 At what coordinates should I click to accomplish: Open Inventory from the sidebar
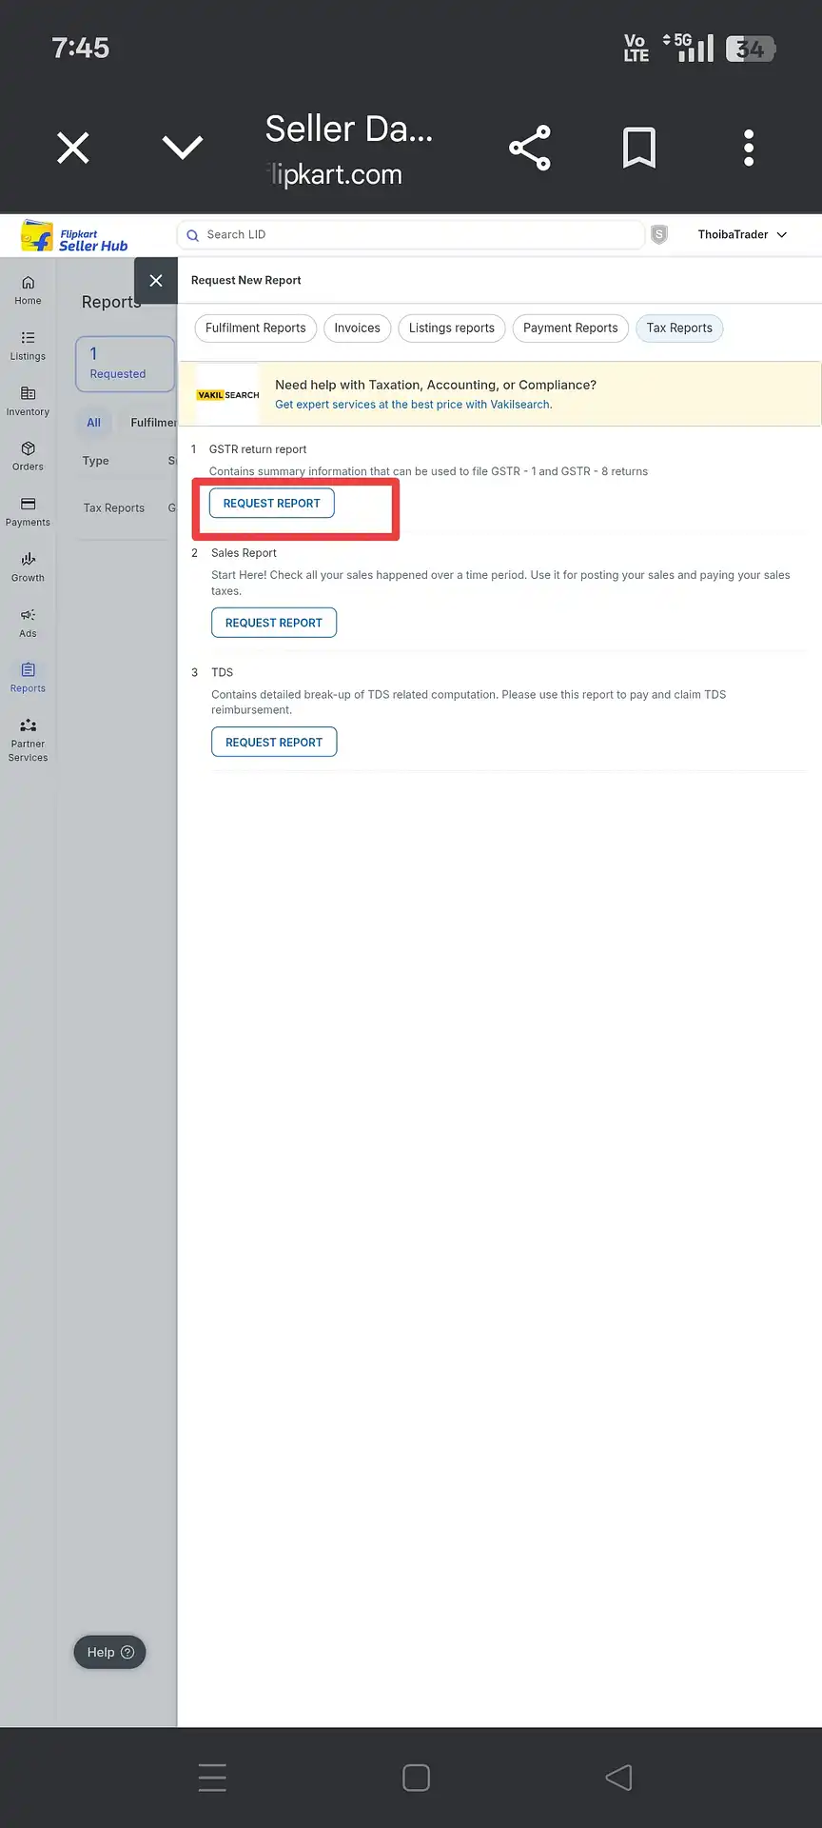[28, 401]
